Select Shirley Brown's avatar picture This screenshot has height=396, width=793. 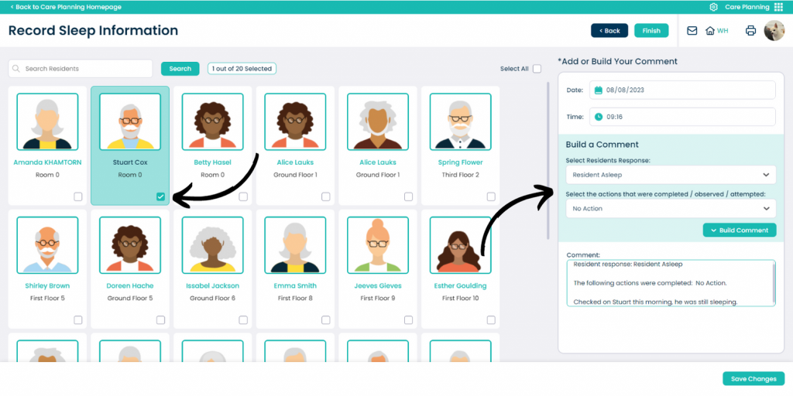(47, 245)
